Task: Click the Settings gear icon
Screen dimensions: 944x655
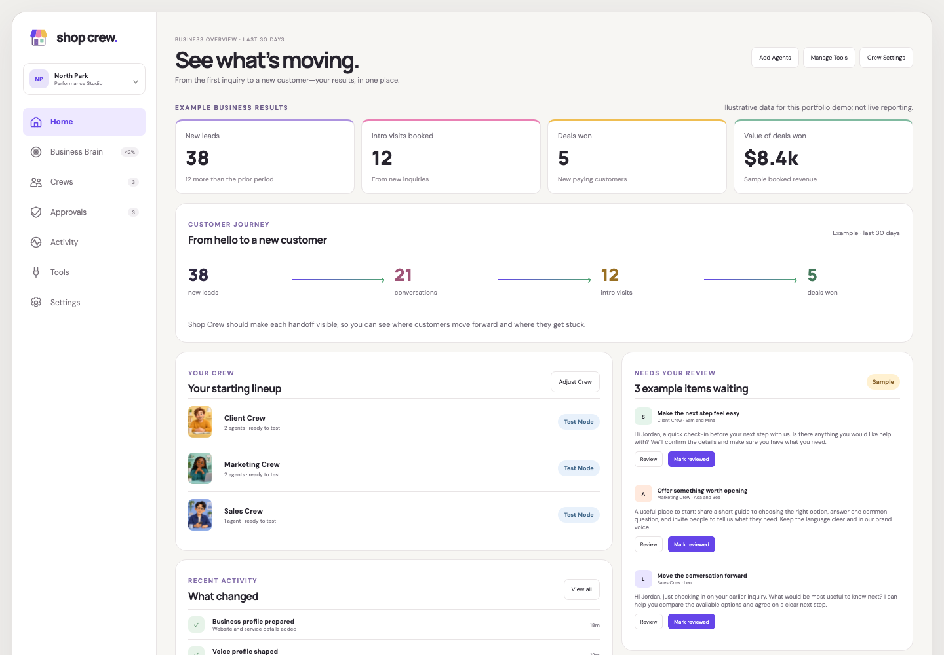Action: tap(36, 303)
